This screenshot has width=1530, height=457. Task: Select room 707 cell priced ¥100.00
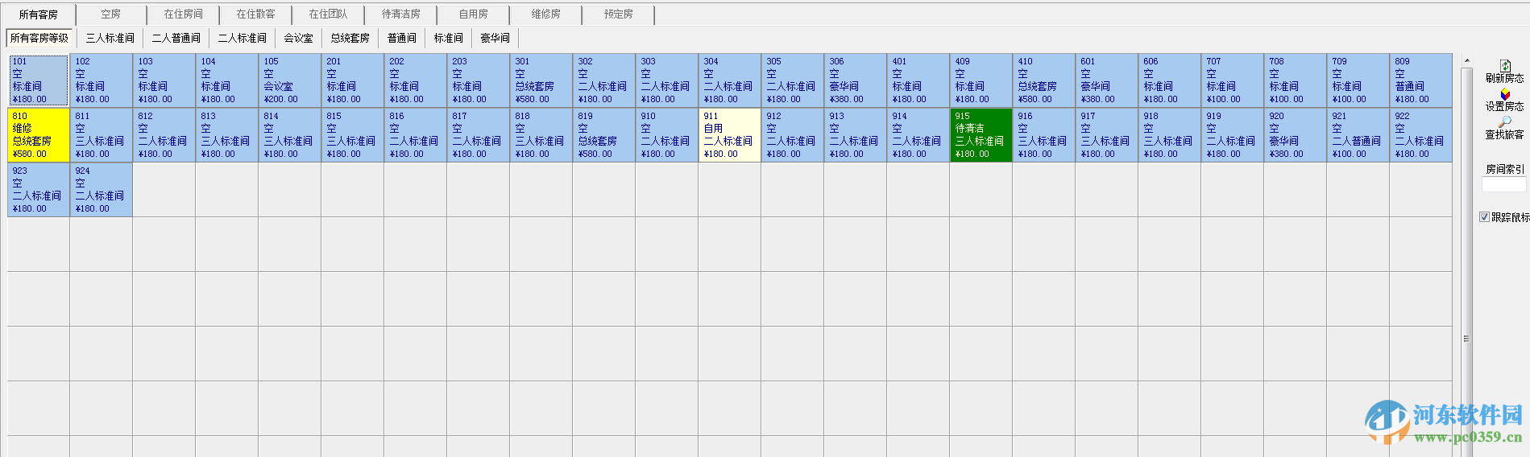(x=1233, y=80)
